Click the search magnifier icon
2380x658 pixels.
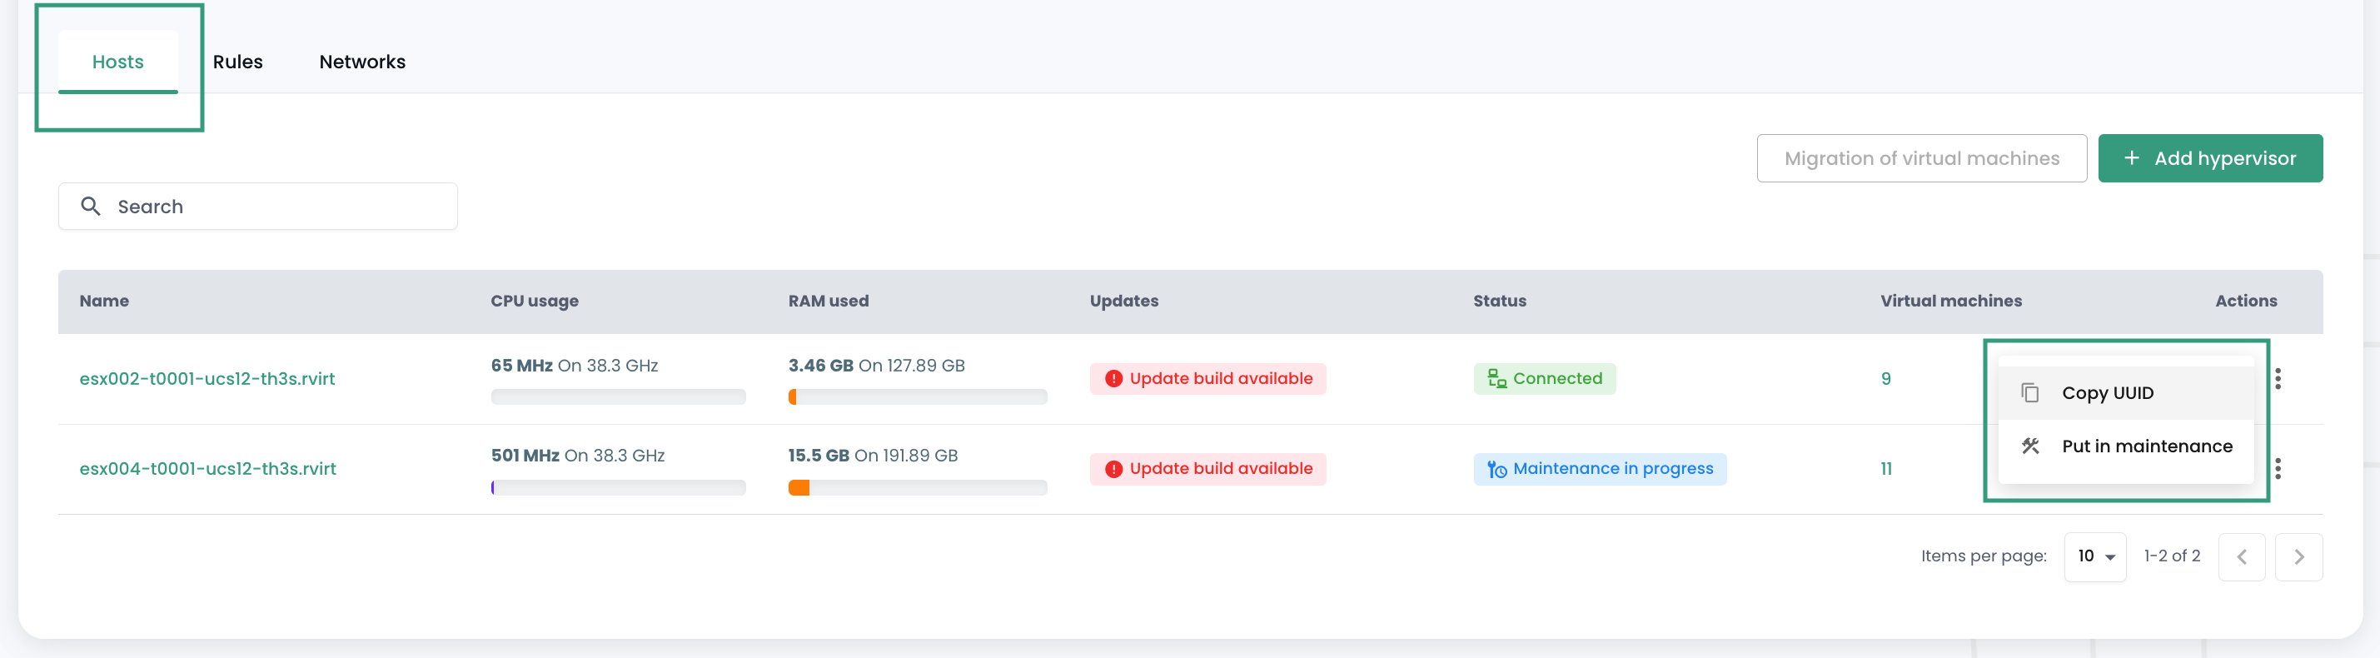tap(90, 206)
